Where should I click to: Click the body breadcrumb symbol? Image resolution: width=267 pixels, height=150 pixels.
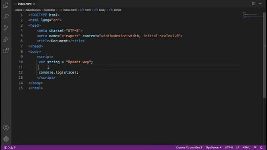click(x=102, y=10)
